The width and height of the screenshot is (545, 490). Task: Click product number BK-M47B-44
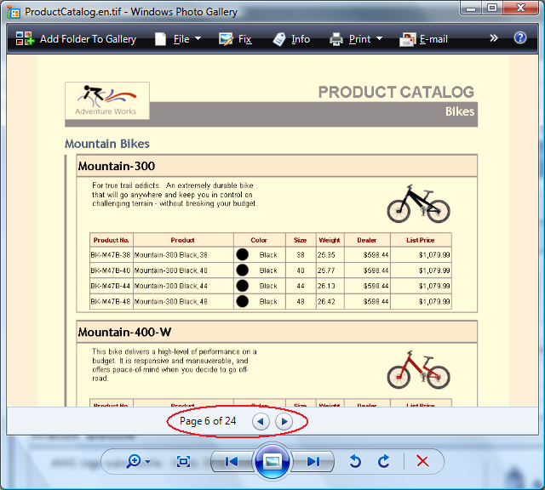pyautogui.click(x=111, y=286)
